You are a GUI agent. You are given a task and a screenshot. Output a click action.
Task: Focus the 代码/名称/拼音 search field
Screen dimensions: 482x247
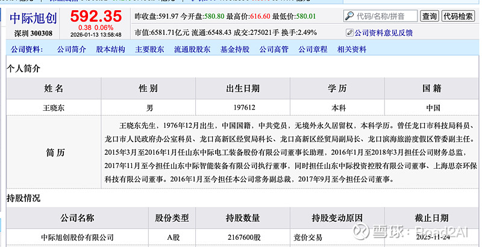(380, 16)
